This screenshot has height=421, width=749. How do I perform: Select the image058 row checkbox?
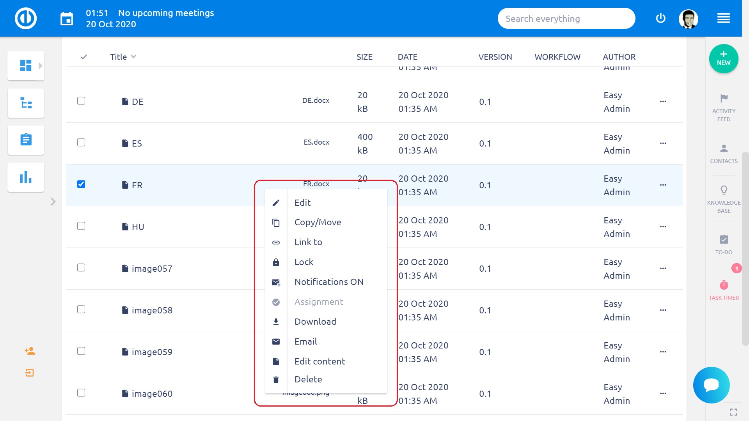point(81,310)
